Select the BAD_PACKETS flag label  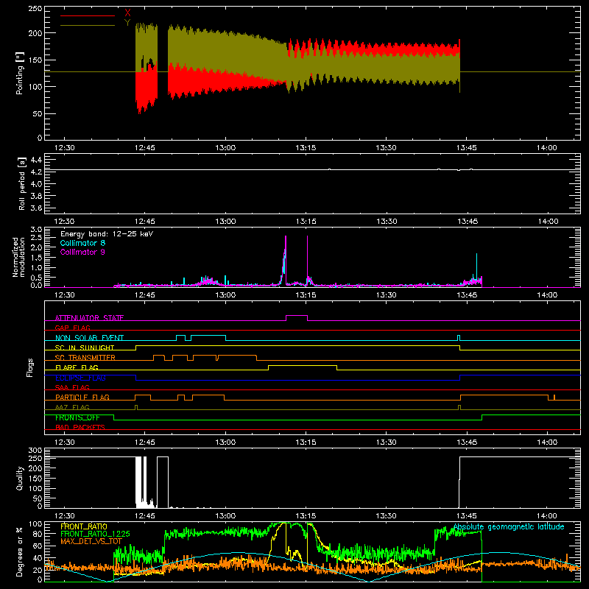(80, 427)
